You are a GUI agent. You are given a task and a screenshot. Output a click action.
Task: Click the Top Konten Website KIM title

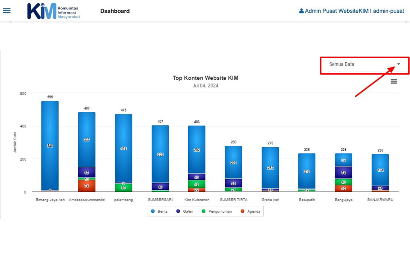pyautogui.click(x=205, y=78)
